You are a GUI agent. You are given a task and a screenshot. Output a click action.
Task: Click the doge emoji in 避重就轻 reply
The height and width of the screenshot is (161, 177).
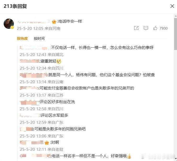click(59, 61)
